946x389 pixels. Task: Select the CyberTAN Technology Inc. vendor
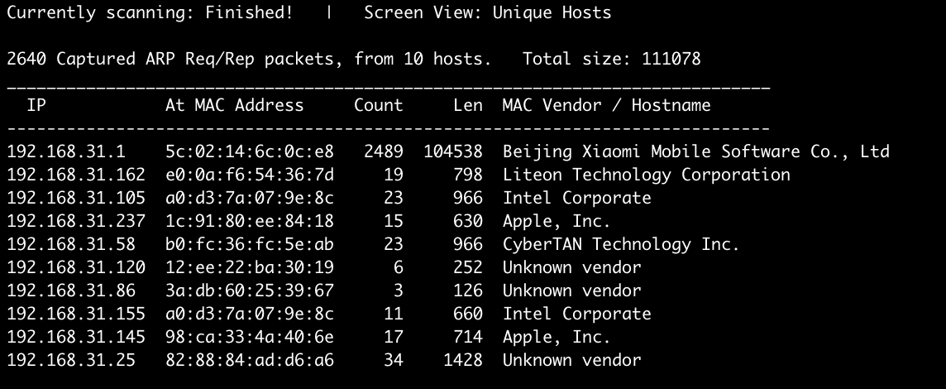pos(620,244)
